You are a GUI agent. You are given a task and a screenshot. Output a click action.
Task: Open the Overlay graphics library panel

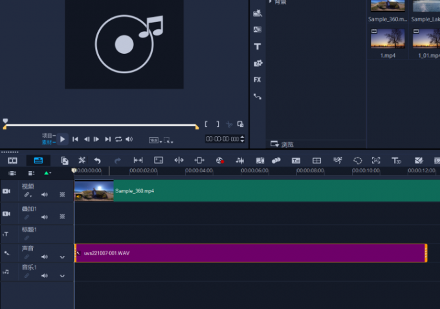[258, 63]
